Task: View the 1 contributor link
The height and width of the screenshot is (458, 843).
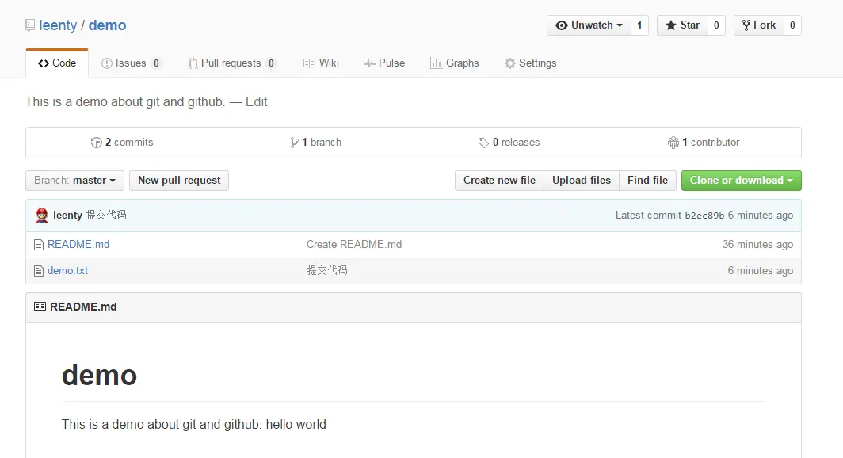Action: point(704,143)
